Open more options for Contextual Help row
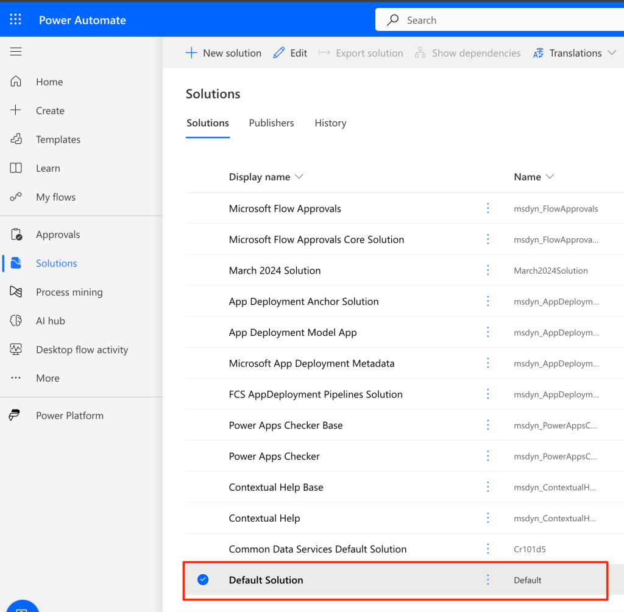Screen dimensions: 624x612 (487, 518)
